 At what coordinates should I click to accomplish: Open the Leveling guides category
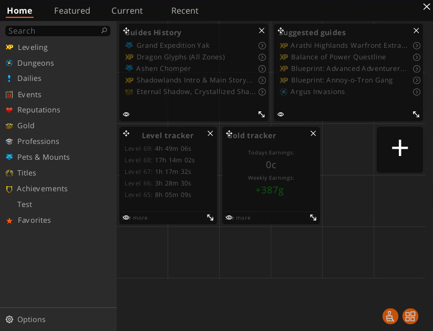[x=27, y=47]
